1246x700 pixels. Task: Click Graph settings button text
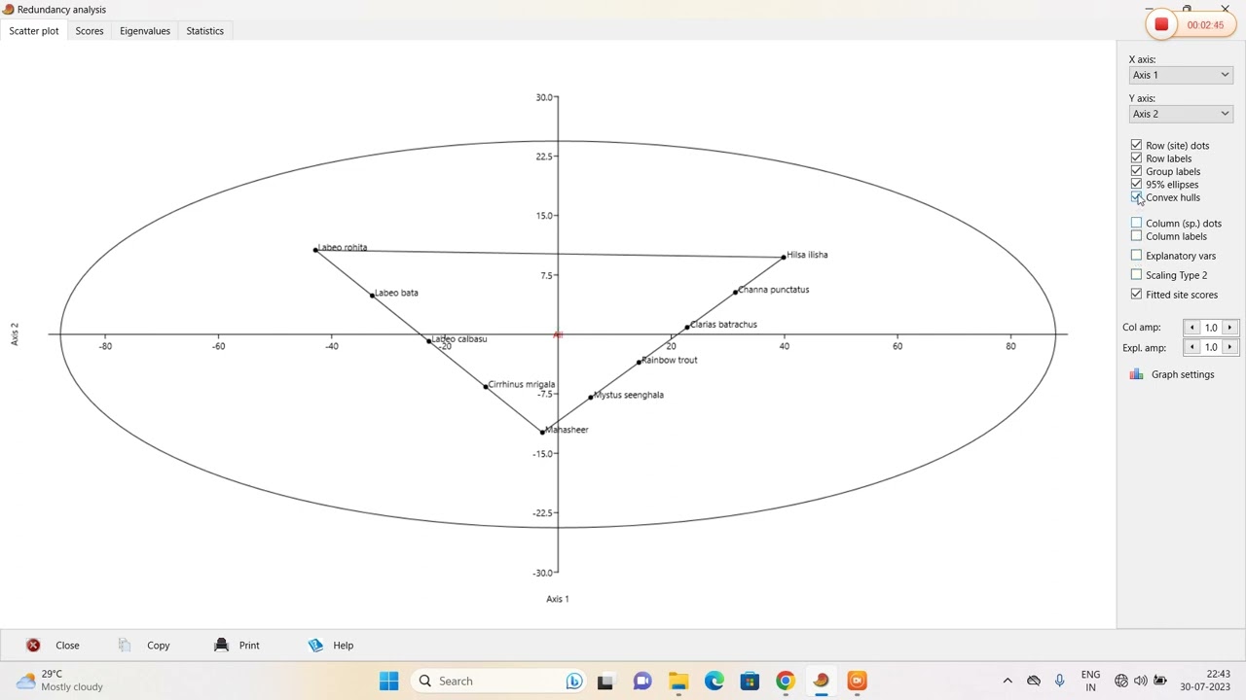(1183, 374)
